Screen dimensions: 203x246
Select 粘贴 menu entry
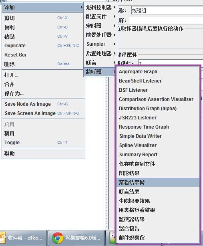coord(43,36)
